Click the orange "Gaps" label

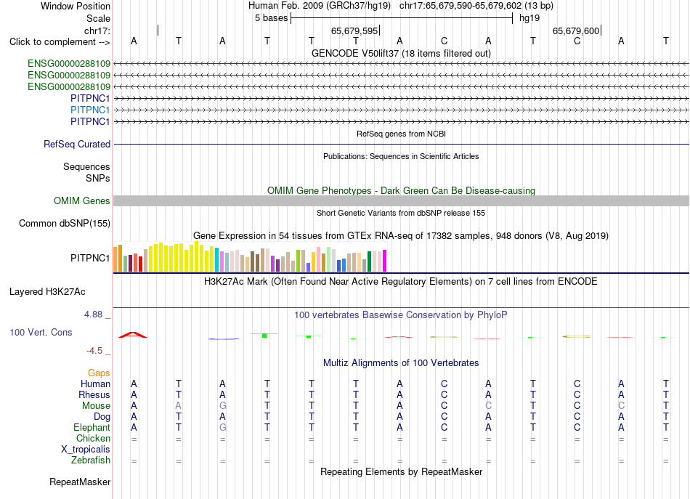click(99, 373)
